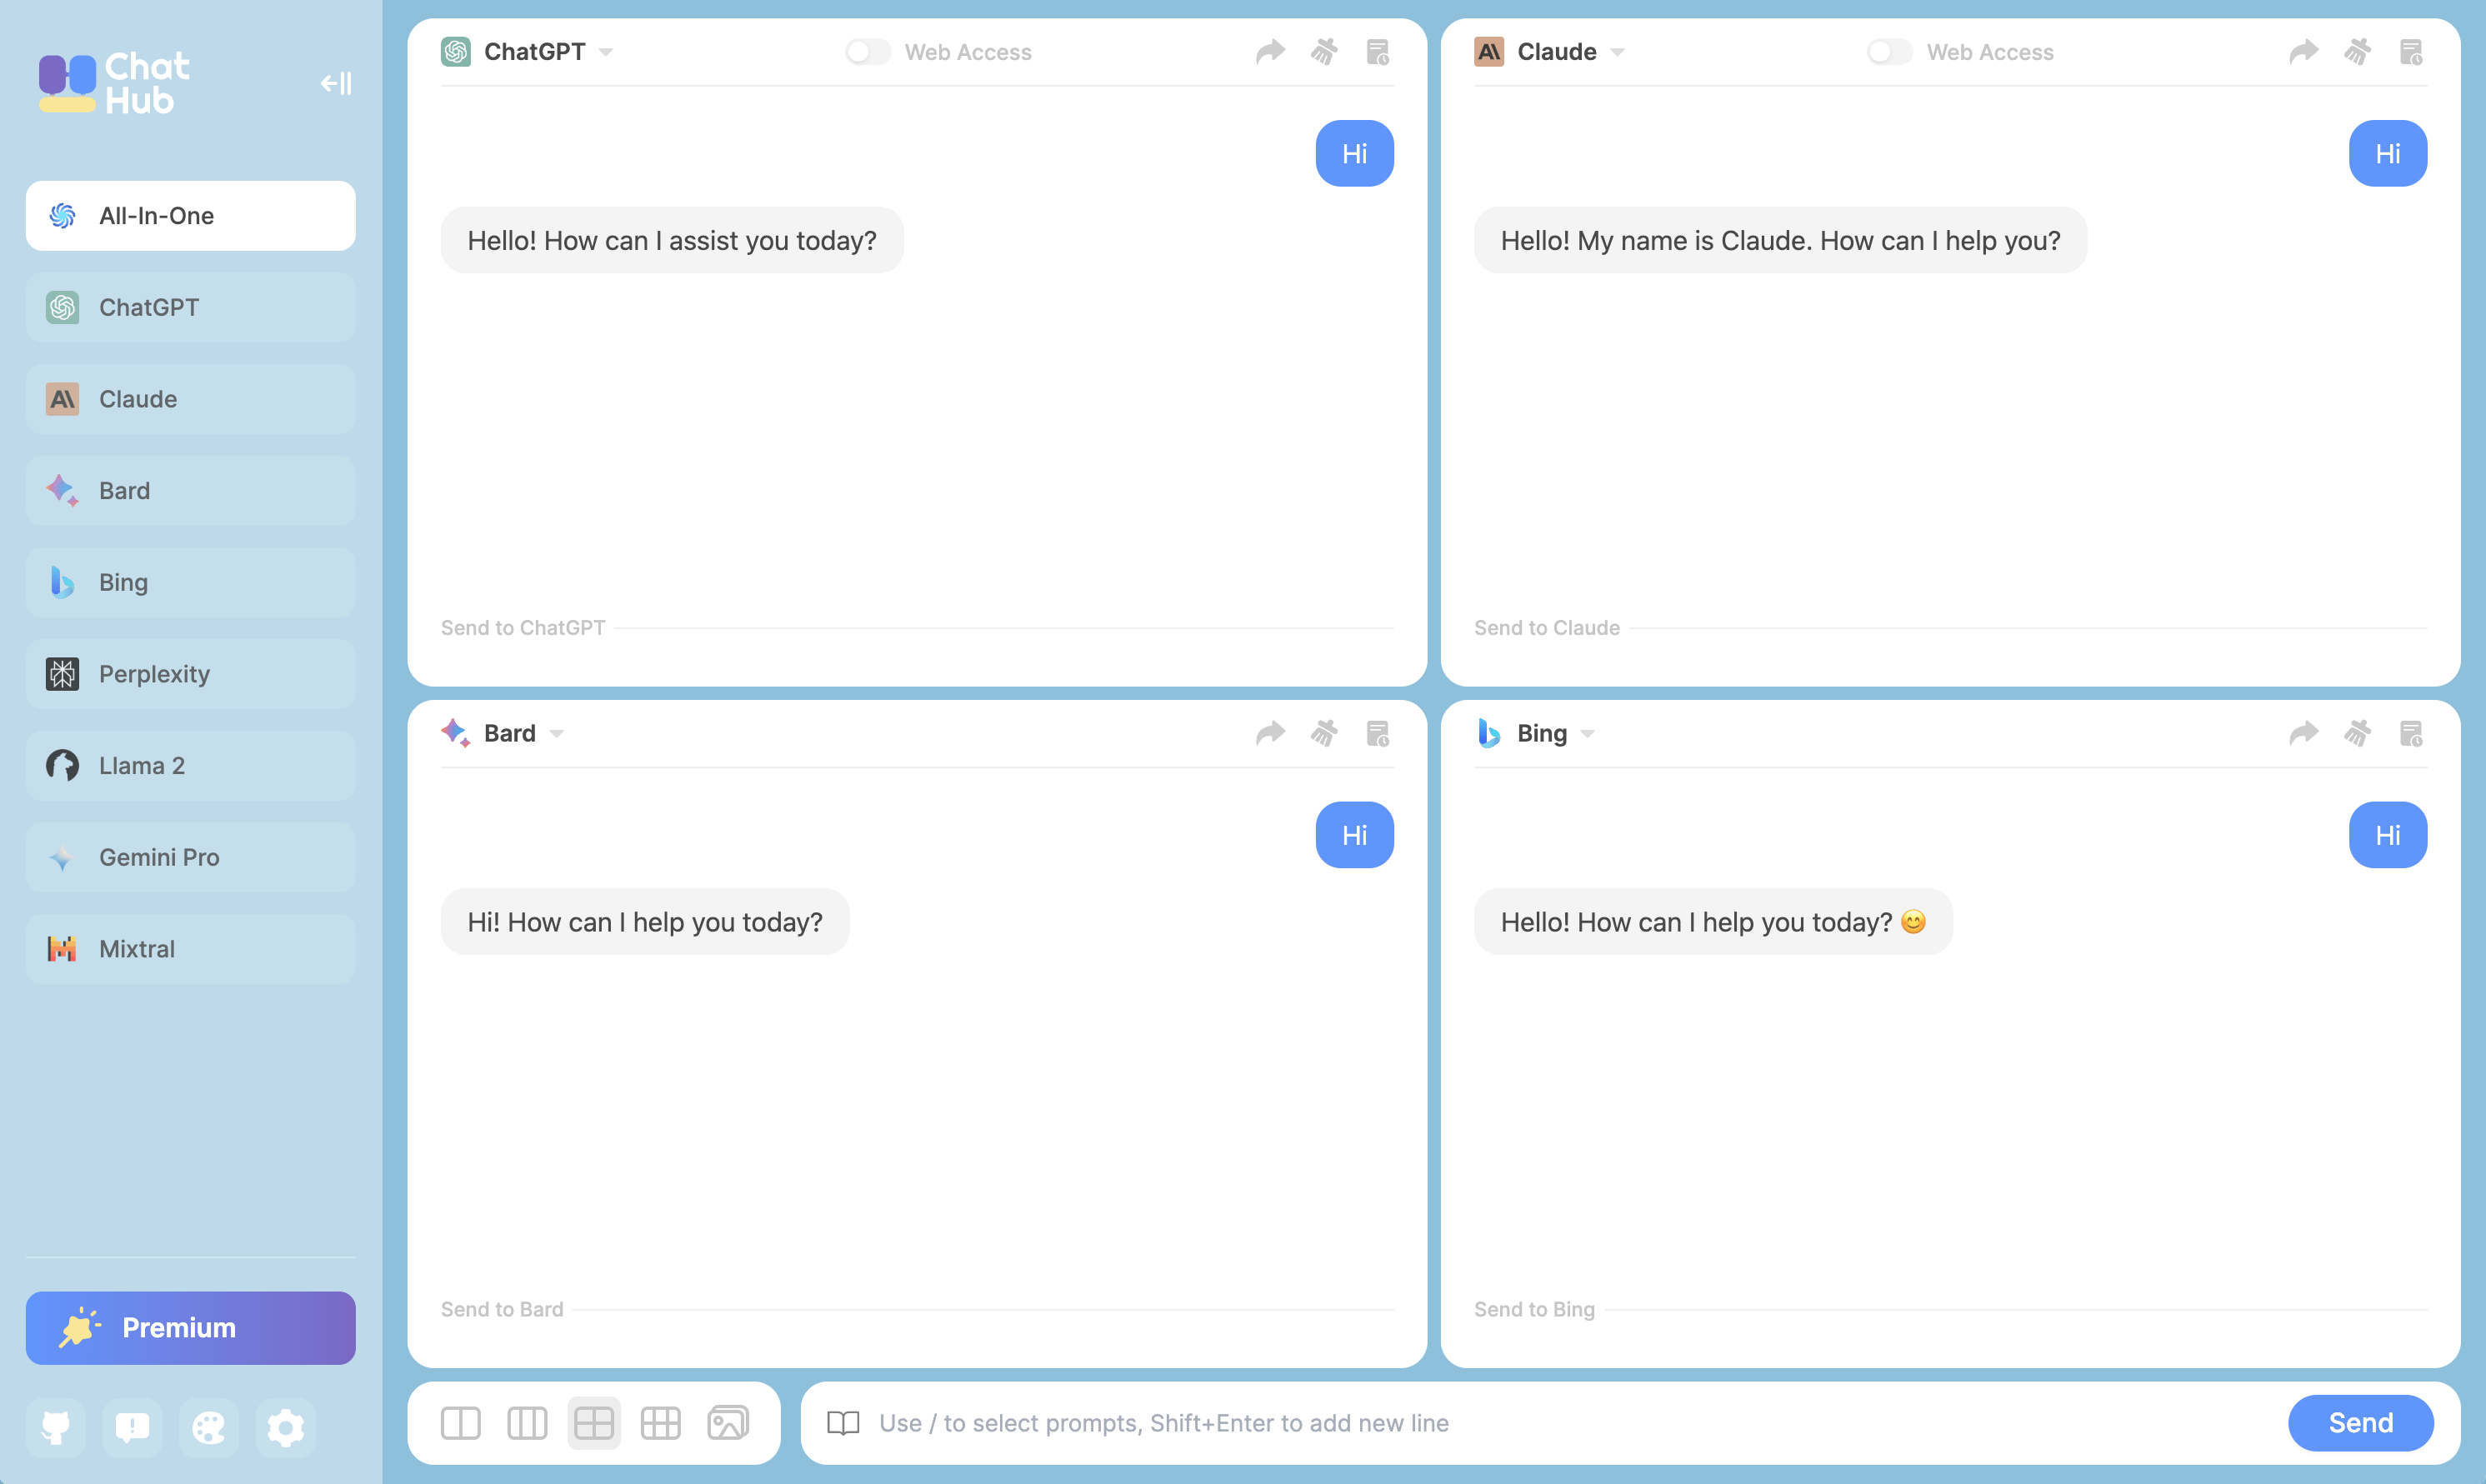This screenshot has height=1484, width=2486.
Task: Click the Send button
Action: 2360,1422
